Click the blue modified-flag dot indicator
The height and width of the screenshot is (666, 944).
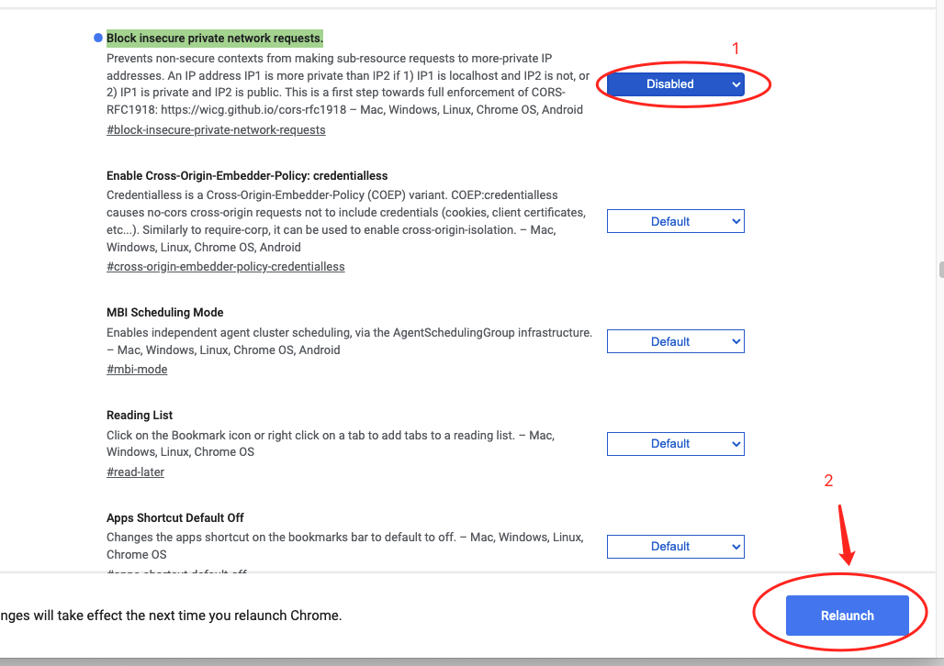(x=97, y=38)
